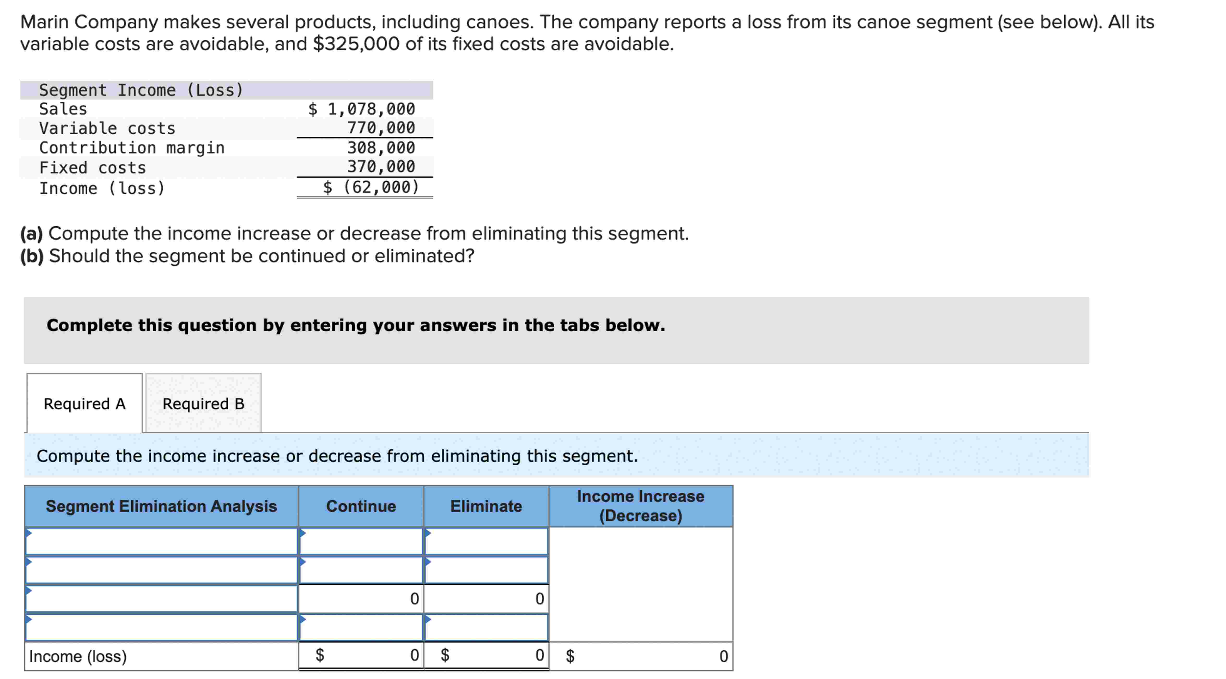Click the Segment Elimination Analysis column header
The image size is (1226, 679).
point(162,506)
